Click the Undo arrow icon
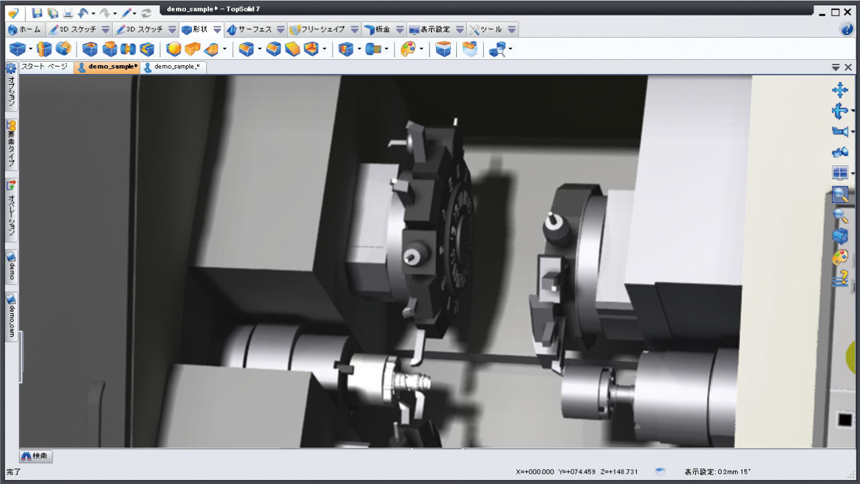860x484 pixels. pyautogui.click(x=83, y=13)
